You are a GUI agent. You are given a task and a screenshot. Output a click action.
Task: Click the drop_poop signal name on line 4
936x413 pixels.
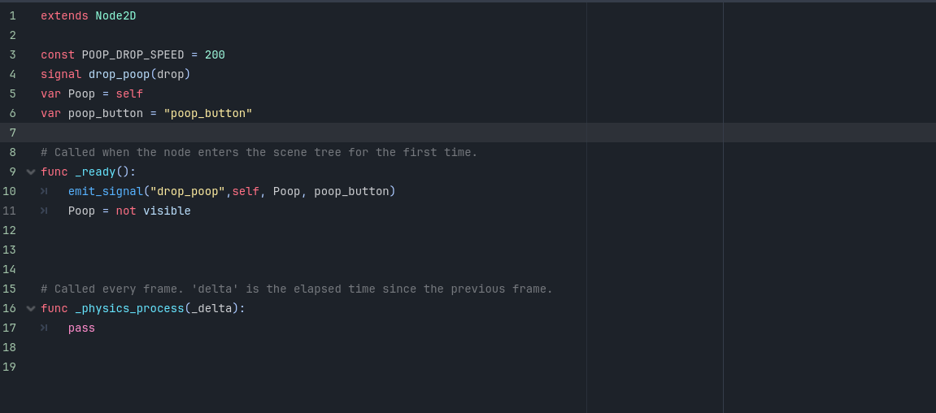[120, 75]
